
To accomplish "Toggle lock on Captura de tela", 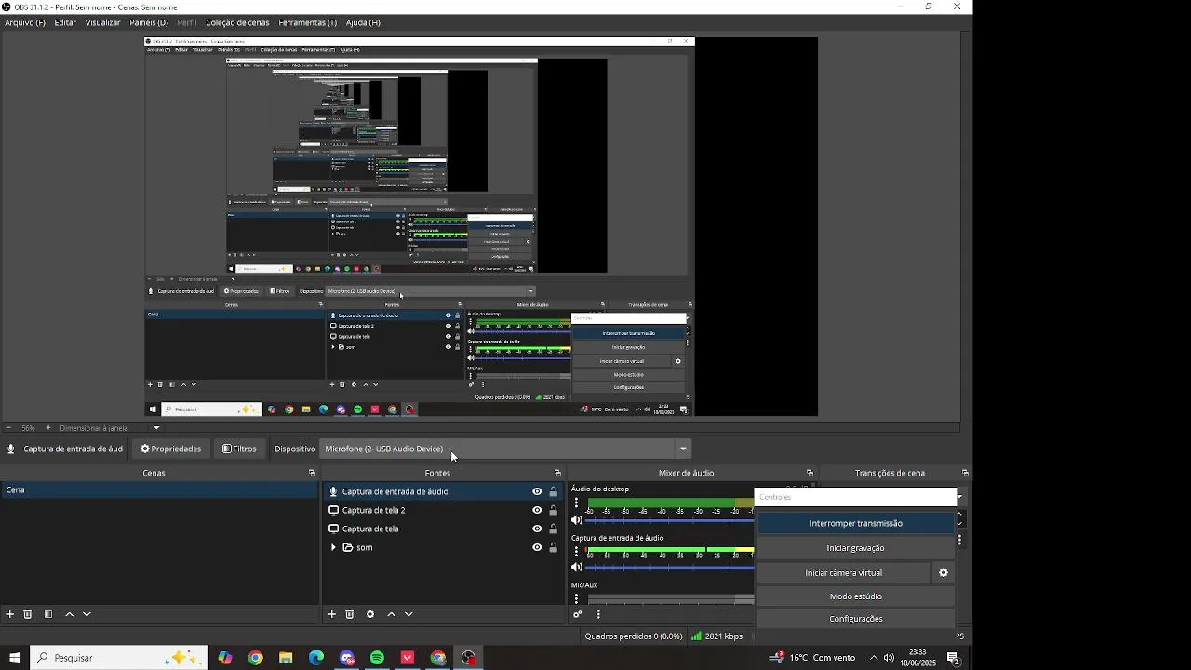I will [553, 529].
